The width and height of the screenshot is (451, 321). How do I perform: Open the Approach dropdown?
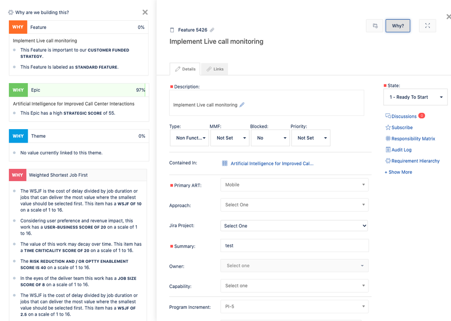pos(294,205)
